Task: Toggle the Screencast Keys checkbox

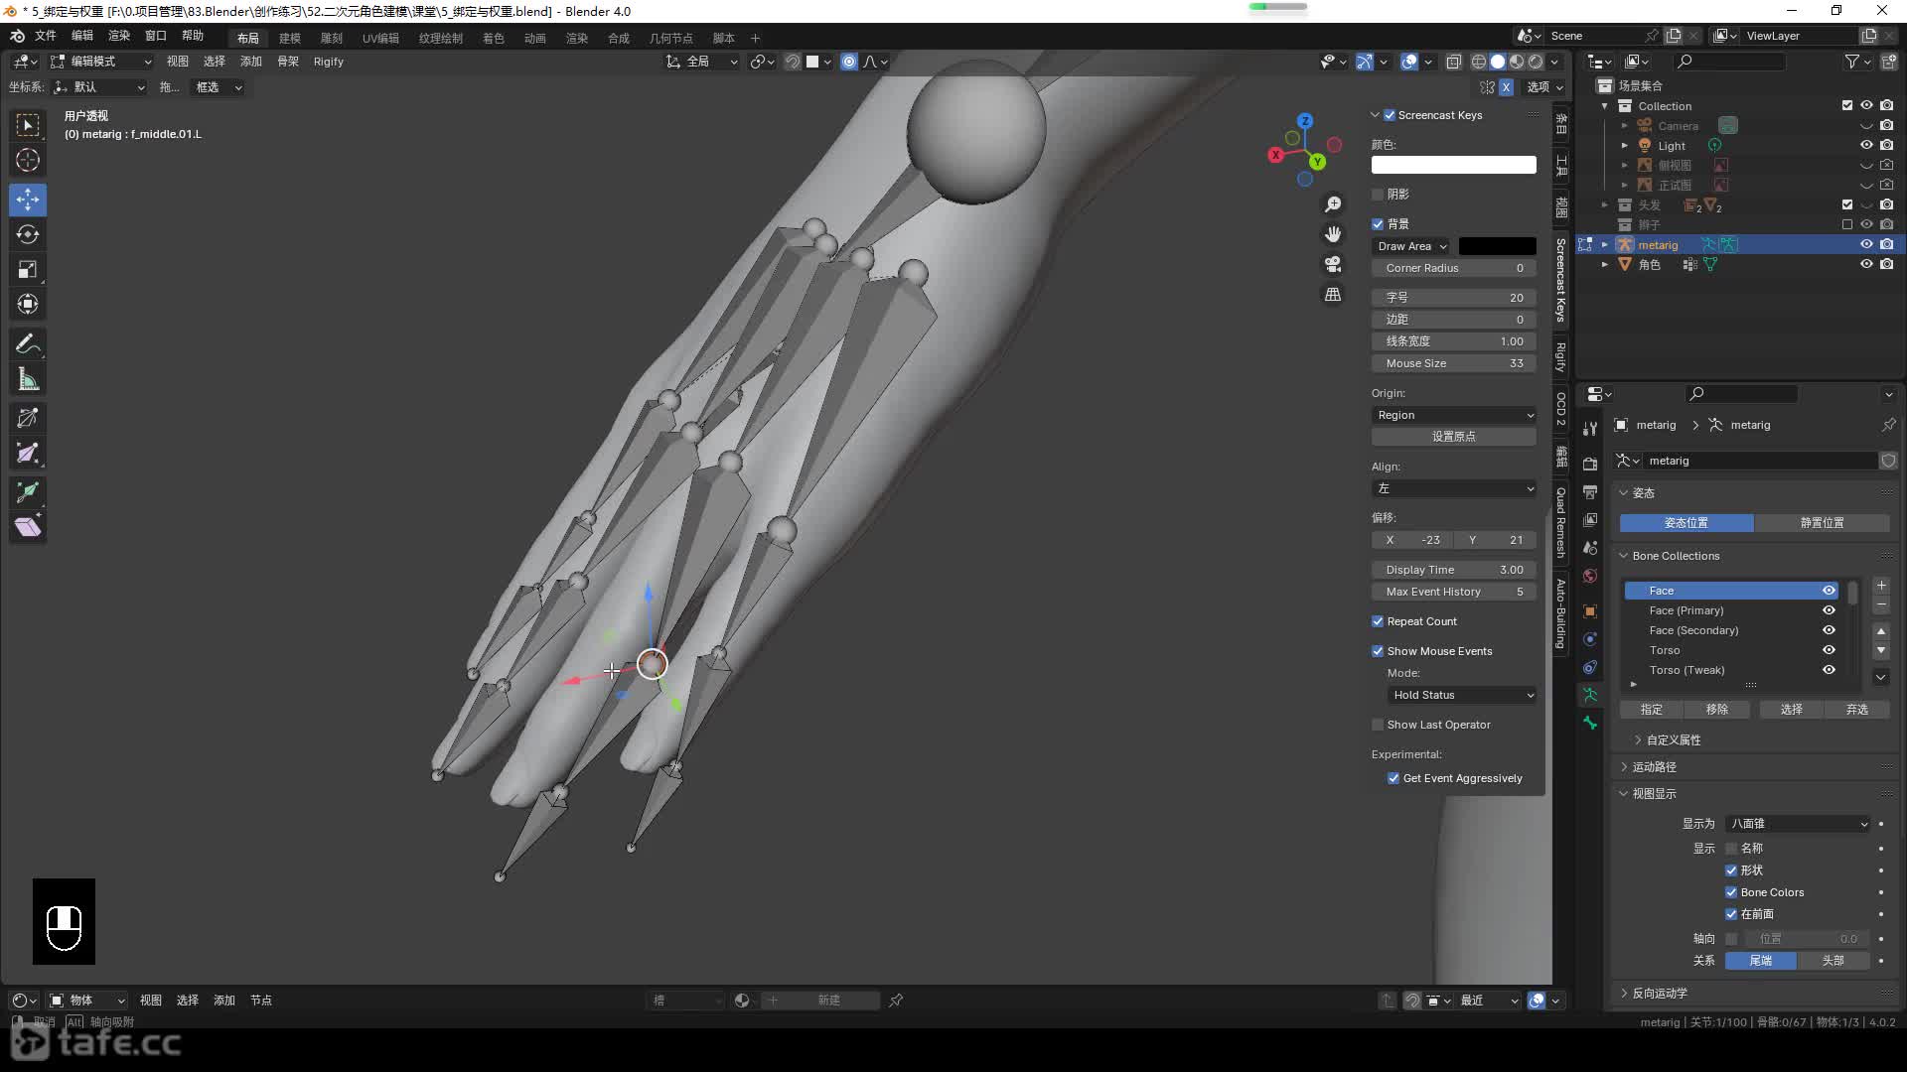Action: (x=1390, y=115)
